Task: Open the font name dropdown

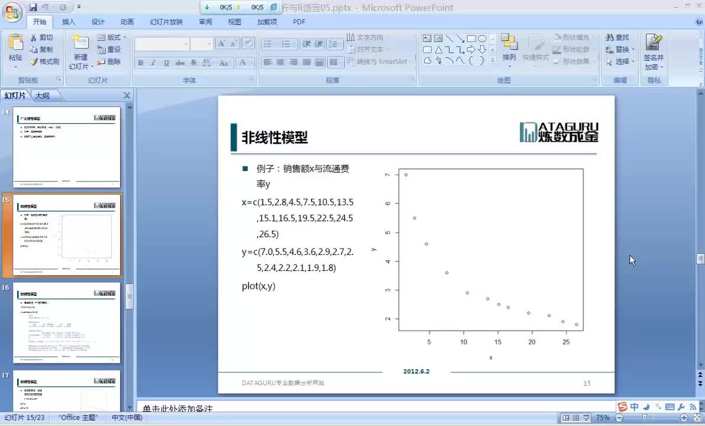Action: click(x=186, y=44)
